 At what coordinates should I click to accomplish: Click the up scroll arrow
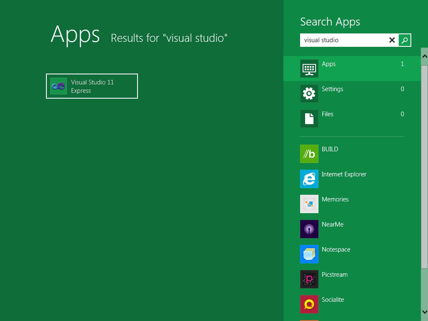tap(425, 56)
